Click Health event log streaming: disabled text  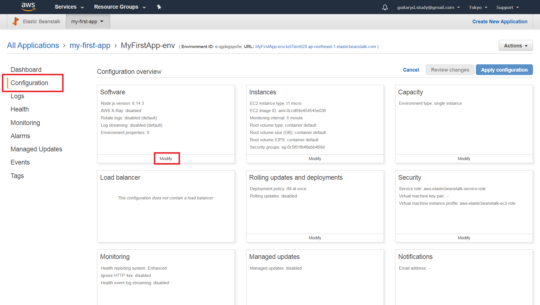135,283
